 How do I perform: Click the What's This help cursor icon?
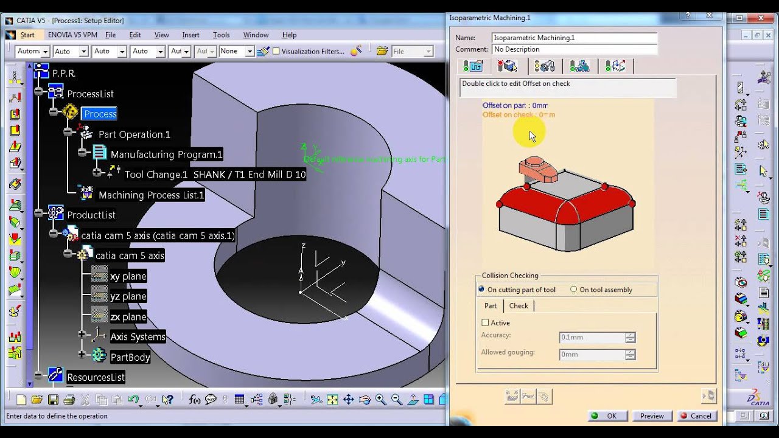168,400
